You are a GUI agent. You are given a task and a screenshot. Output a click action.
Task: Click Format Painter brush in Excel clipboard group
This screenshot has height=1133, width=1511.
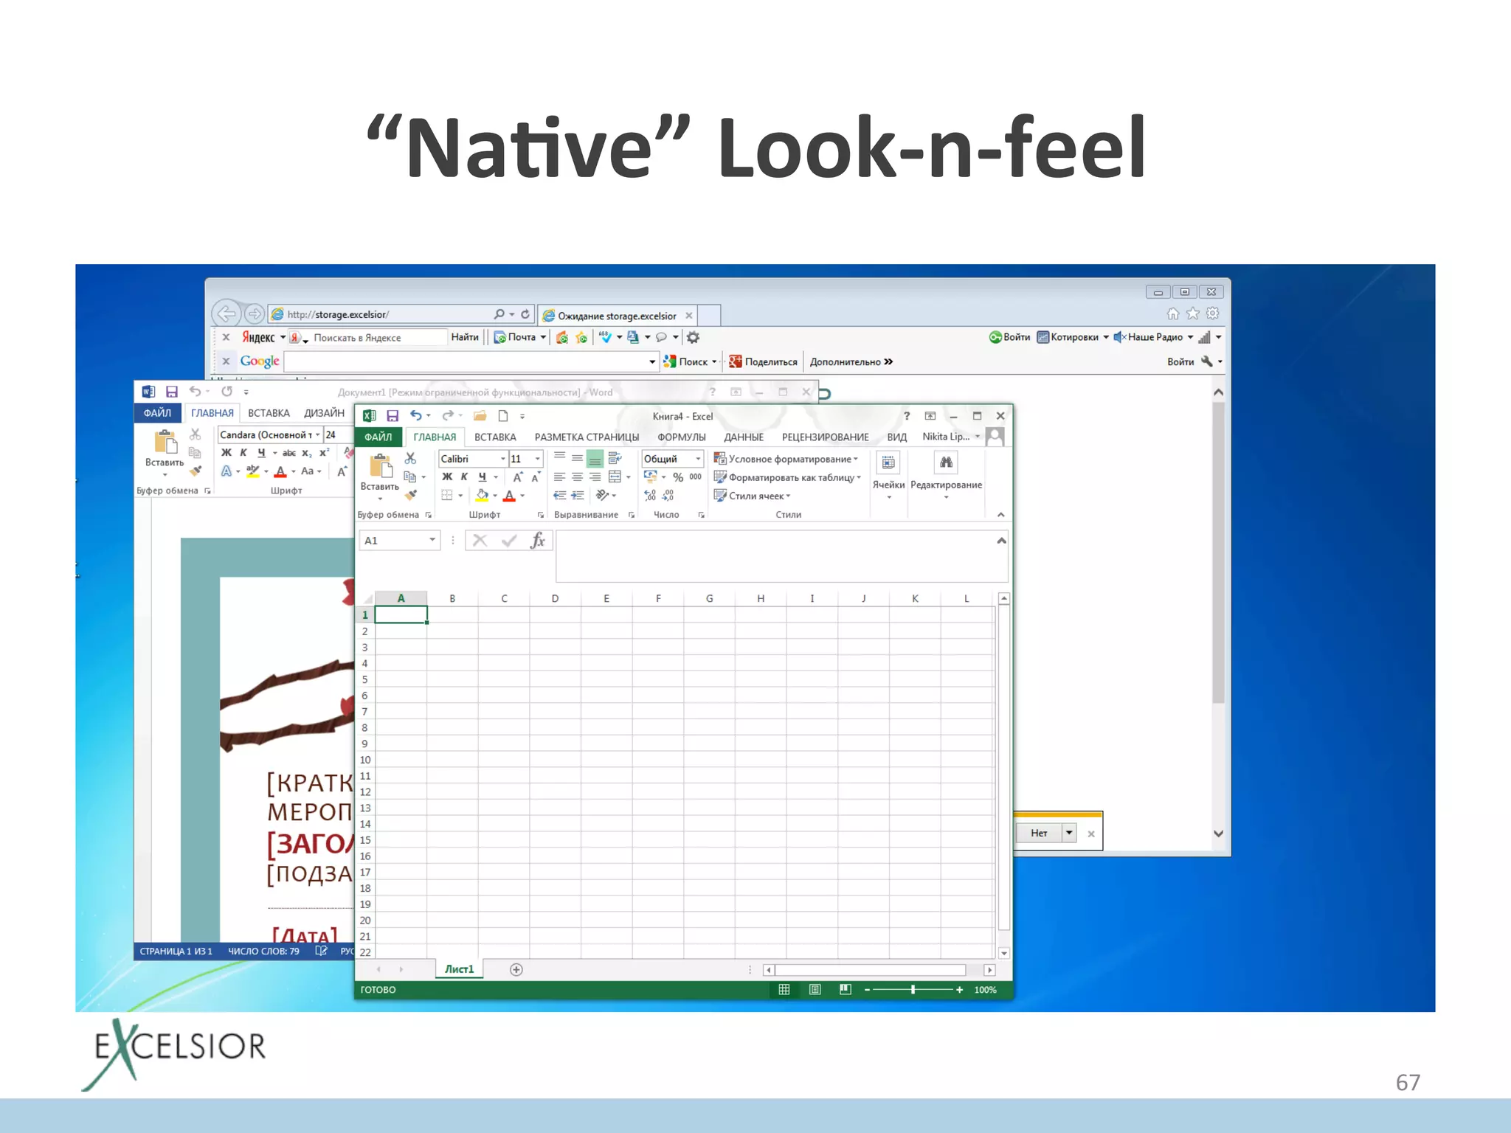[411, 495]
